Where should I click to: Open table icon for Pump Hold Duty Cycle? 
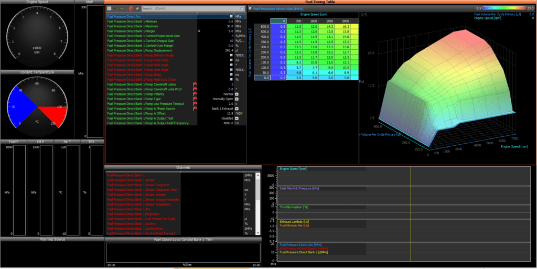[231, 79]
